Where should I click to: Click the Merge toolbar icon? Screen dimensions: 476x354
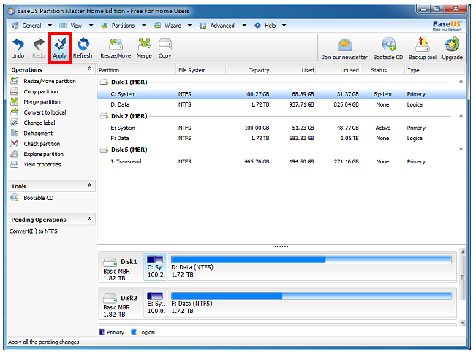pos(144,48)
